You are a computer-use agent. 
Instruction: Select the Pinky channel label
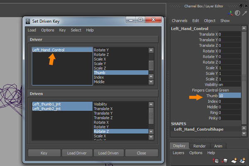(x=213, y=118)
